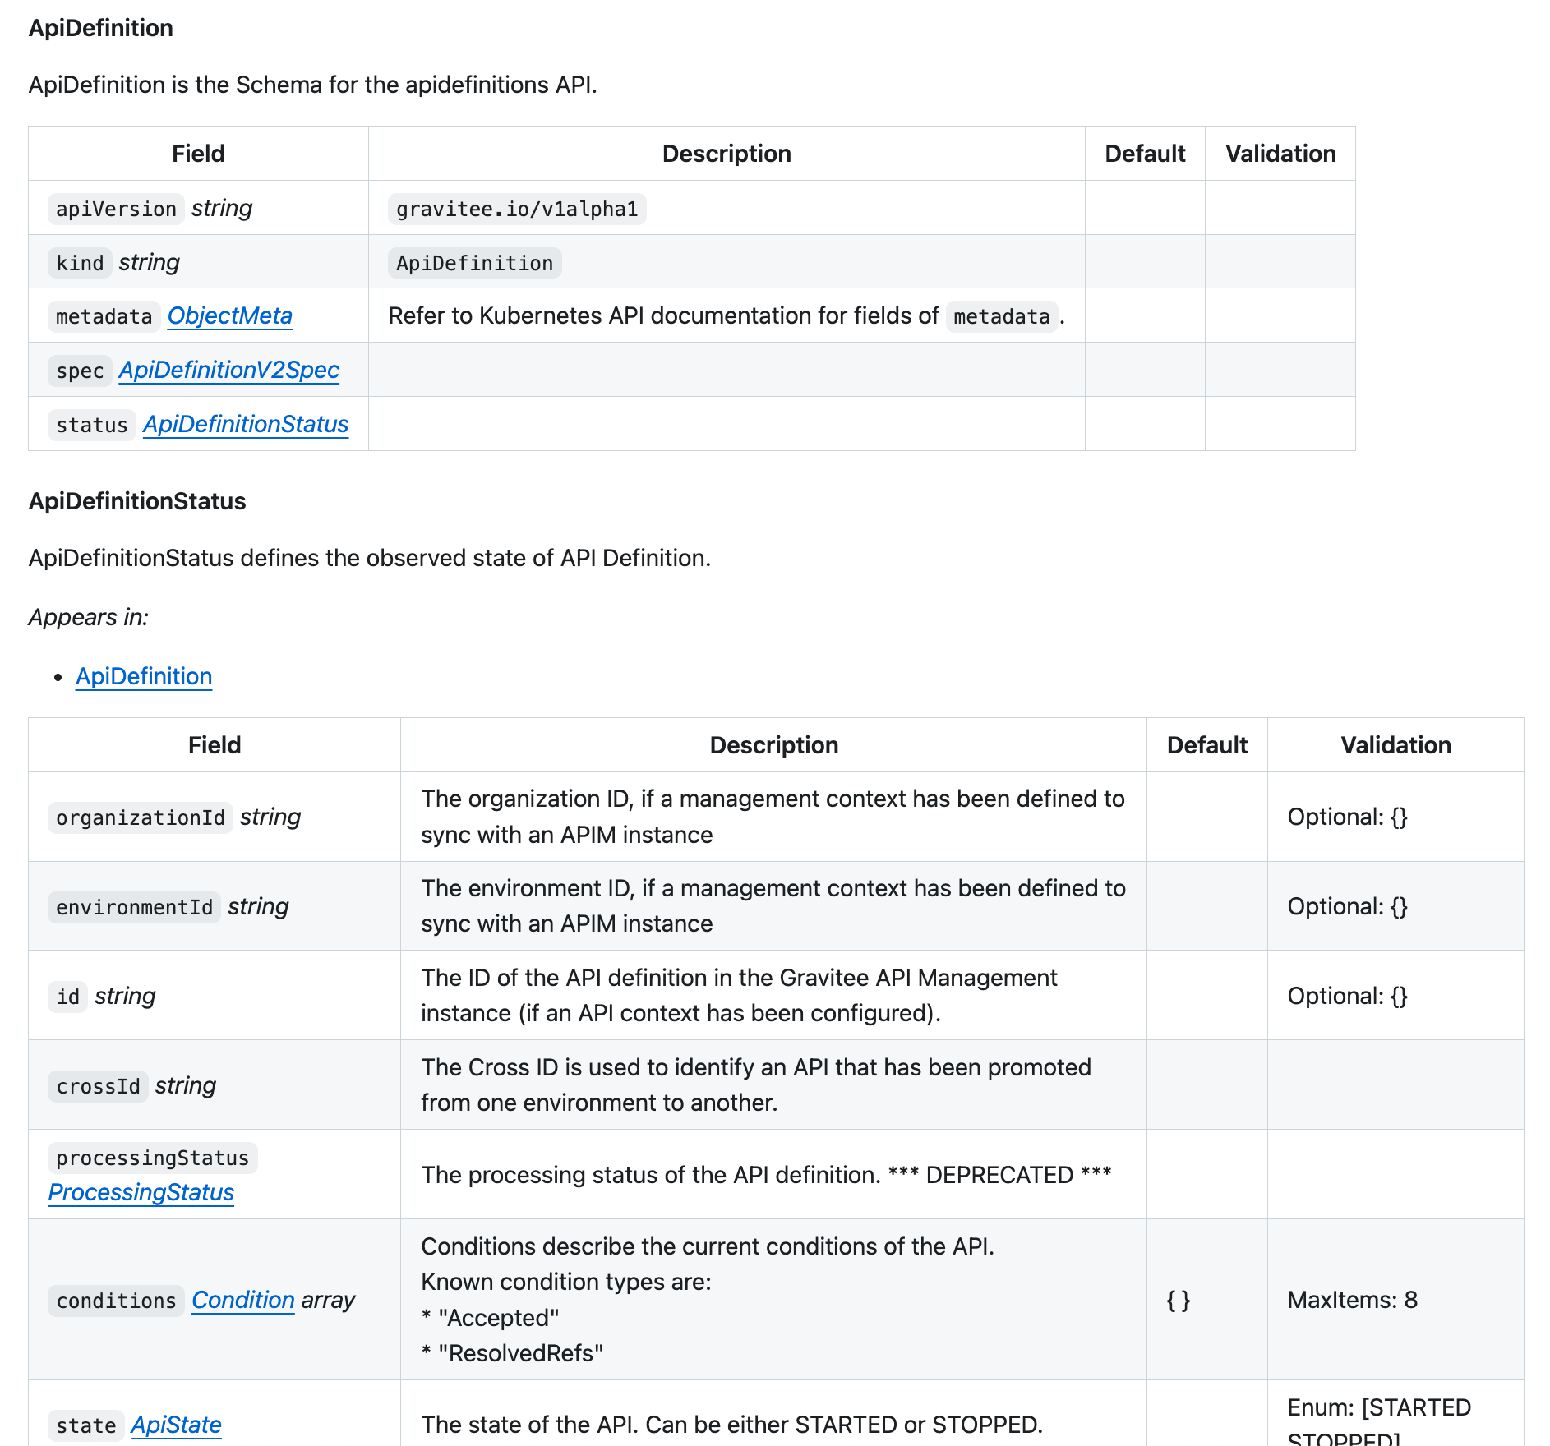Click the ApiDefinitionStatus section heading

(x=137, y=501)
